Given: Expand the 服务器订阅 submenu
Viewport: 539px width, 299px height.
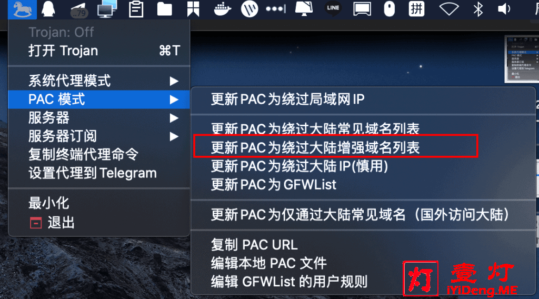Looking at the screenshot, I should point(99,136).
